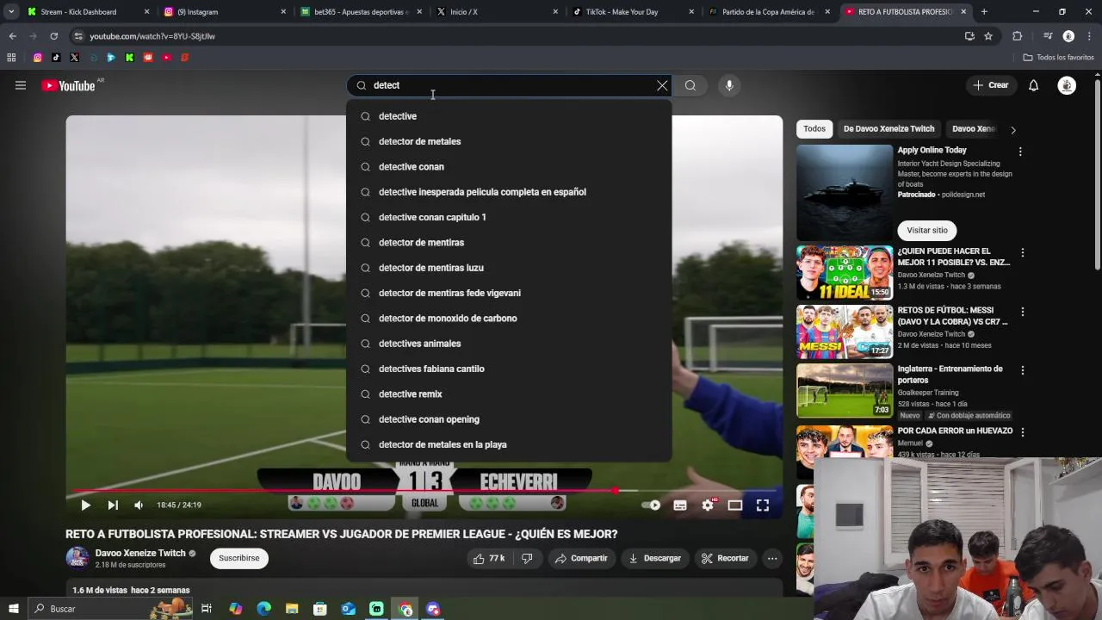This screenshot has height=620, width=1102.
Task: Go to the YouTube home logo
Action: pos(68,85)
